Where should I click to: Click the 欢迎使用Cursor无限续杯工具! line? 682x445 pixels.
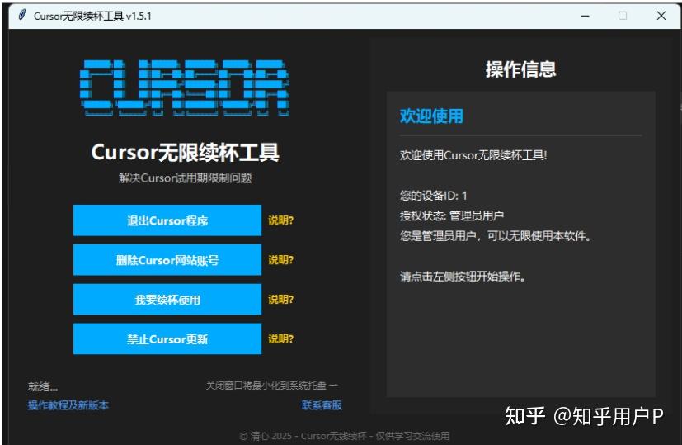[x=473, y=155]
